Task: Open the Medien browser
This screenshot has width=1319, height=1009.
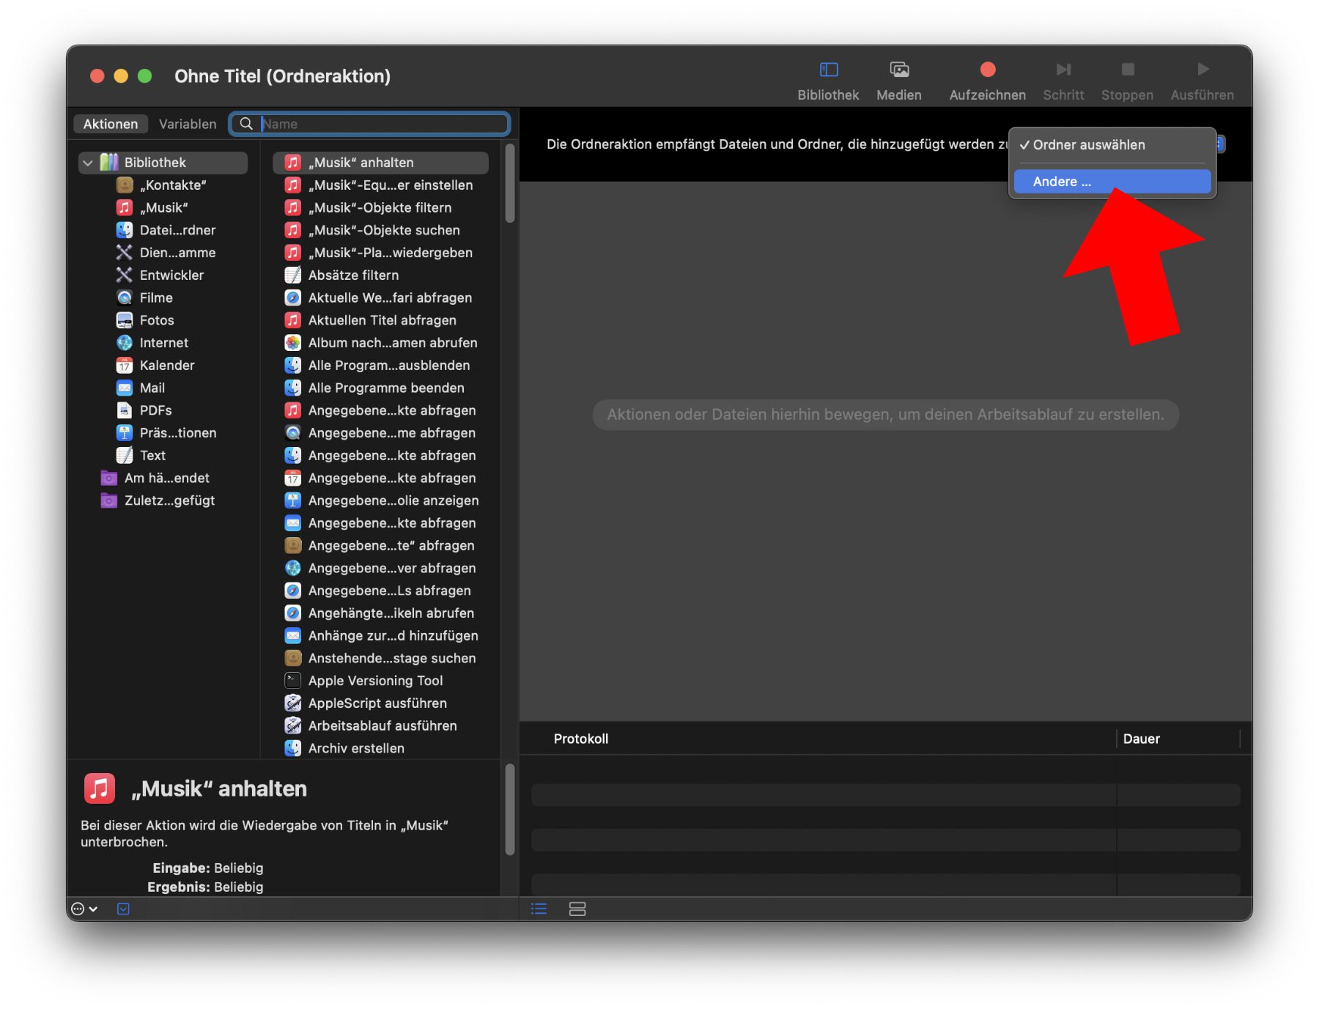Action: 898,70
